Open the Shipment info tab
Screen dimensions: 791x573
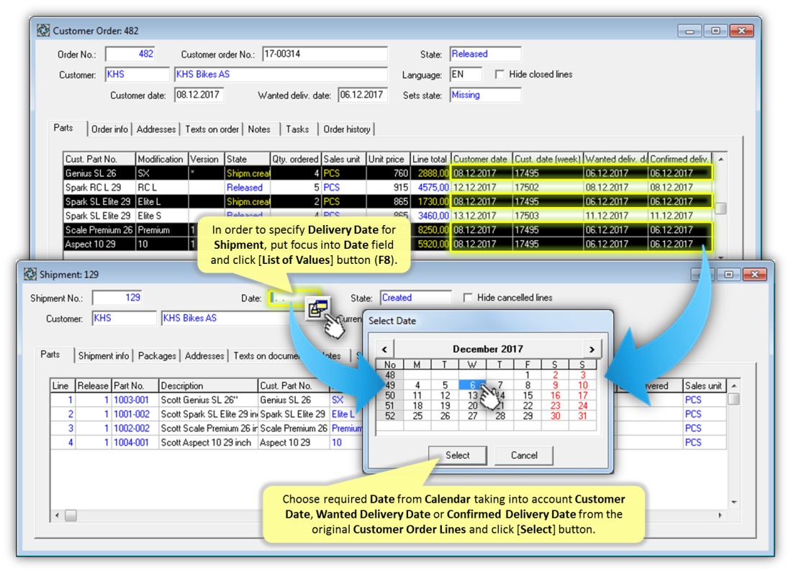pos(104,356)
